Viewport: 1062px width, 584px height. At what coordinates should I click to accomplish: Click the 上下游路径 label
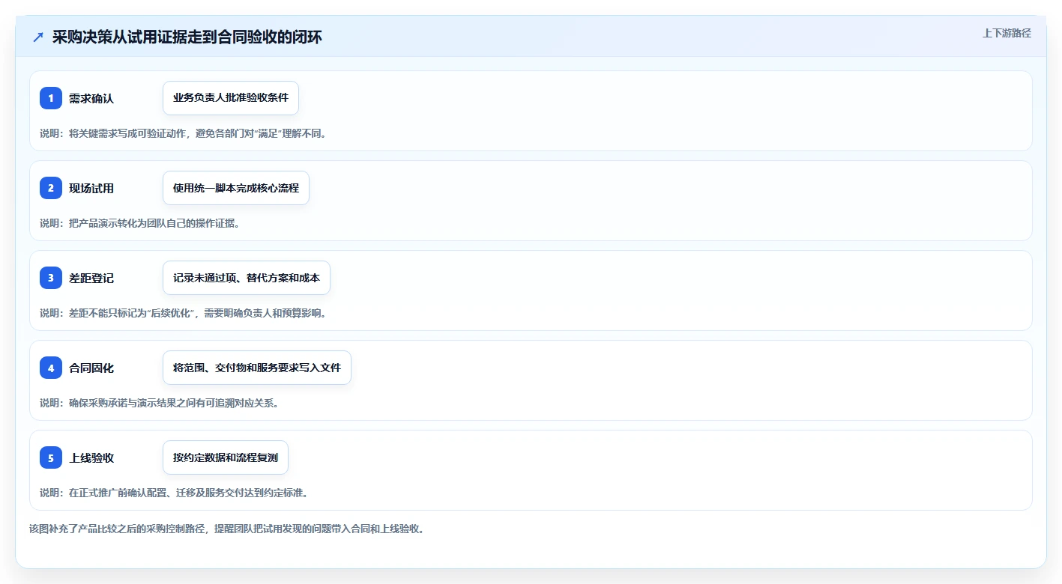click(x=1007, y=34)
